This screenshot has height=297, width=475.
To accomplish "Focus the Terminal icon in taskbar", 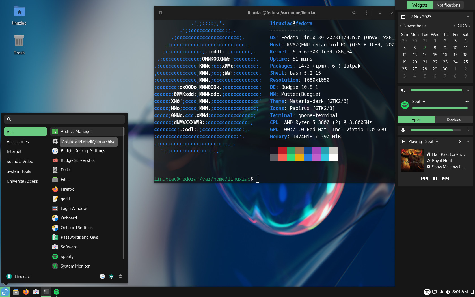I will point(46,292).
